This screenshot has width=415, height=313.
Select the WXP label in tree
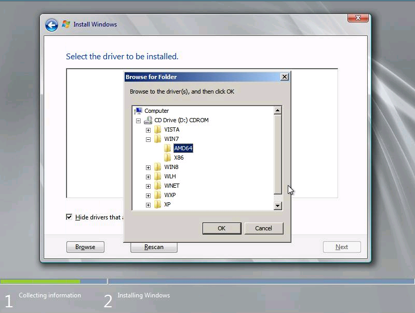pos(170,195)
